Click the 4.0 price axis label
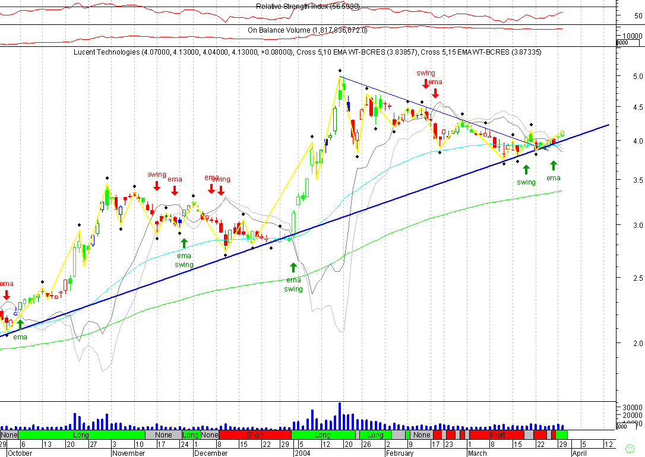This screenshot has width=645, height=457. tap(638, 141)
